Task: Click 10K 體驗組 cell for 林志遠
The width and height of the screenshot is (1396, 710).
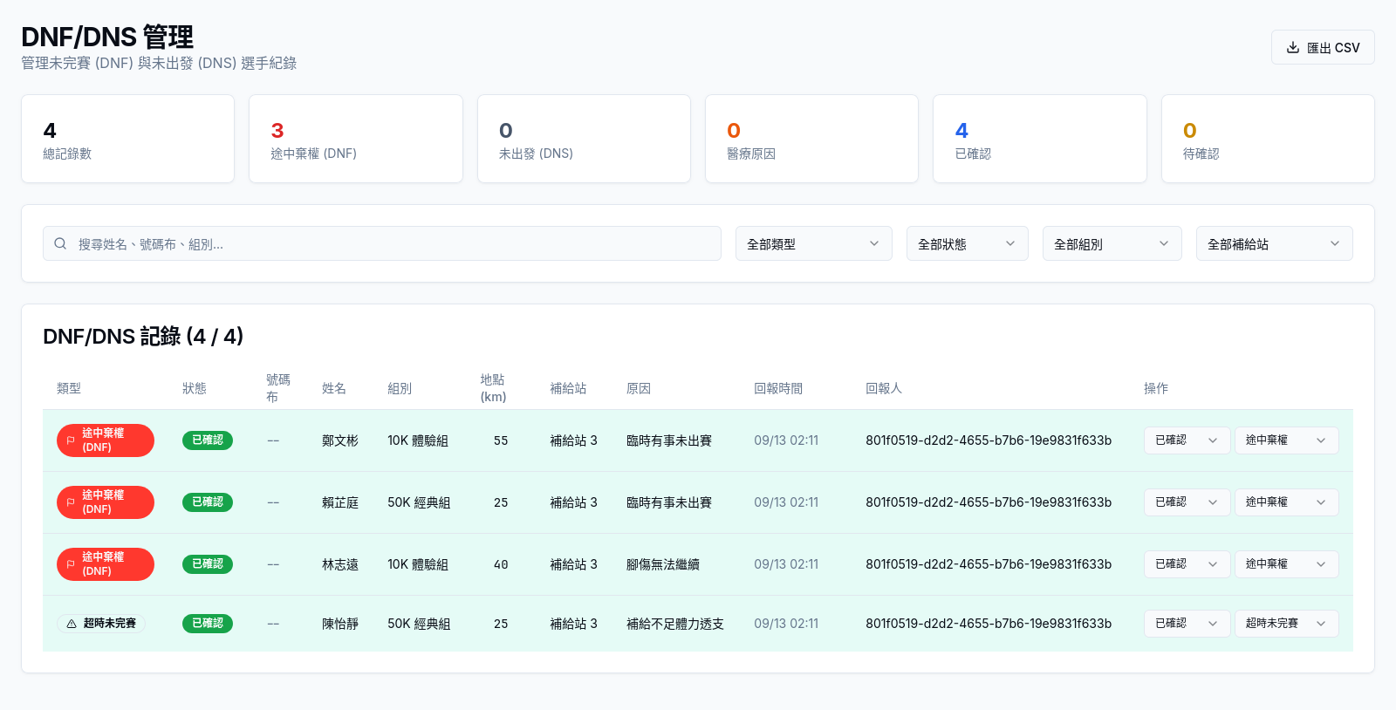Action: (x=418, y=564)
